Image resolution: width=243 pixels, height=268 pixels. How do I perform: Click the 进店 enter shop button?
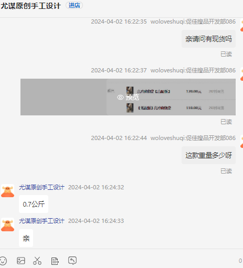[74, 5]
